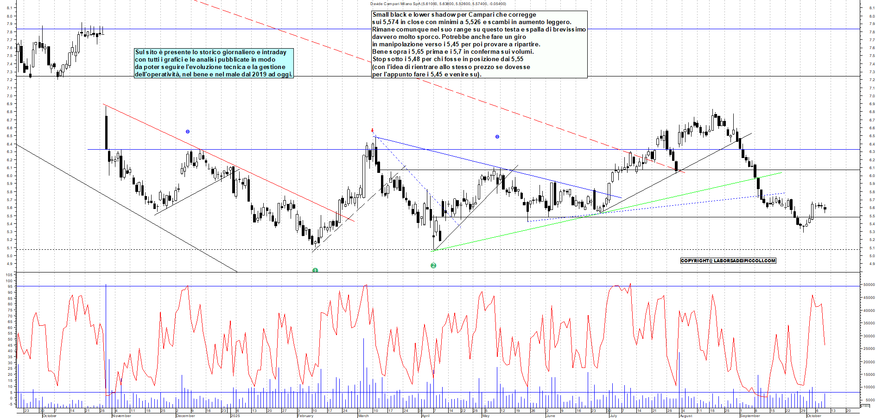Select the March label on the date axis
The height and width of the screenshot is (418, 876).
pyautogui.click(x=363, y=416)
